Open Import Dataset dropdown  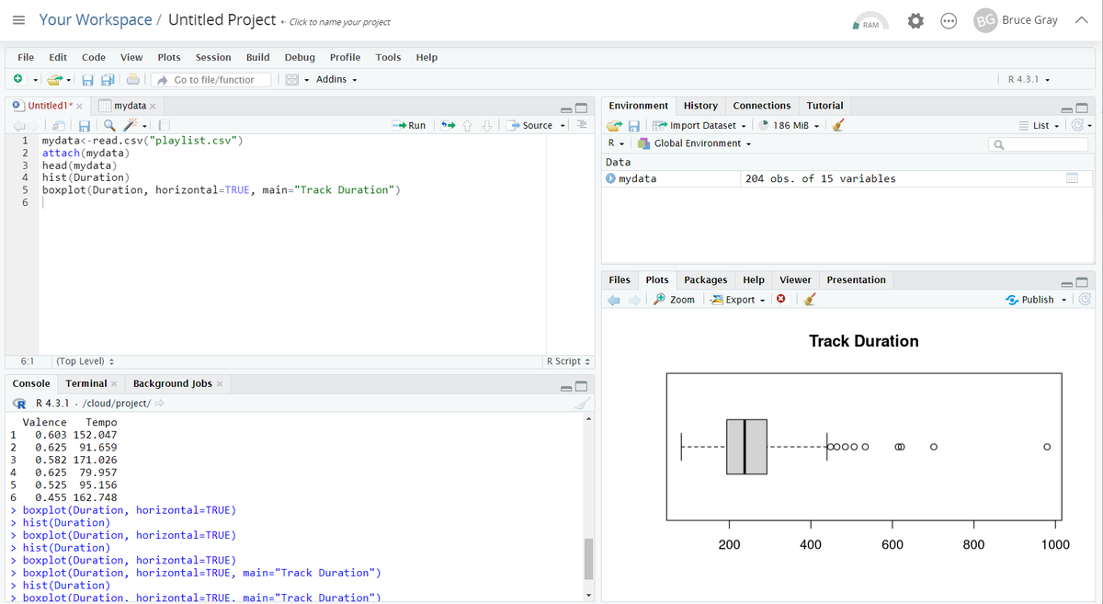tap(700, 125)
